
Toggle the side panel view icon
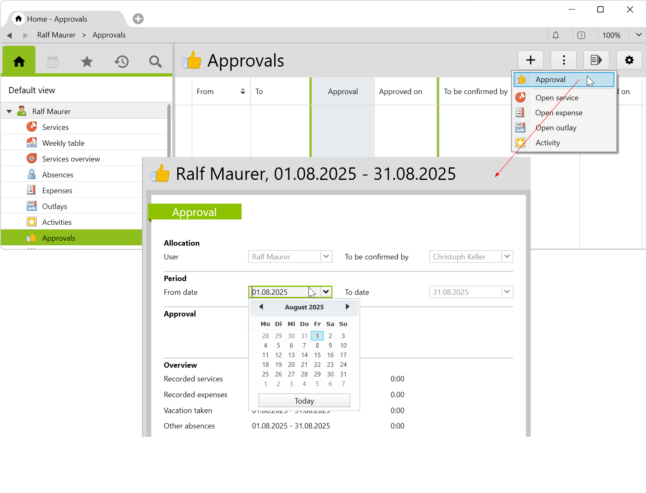pyautogui.click(x=596, y=60)
